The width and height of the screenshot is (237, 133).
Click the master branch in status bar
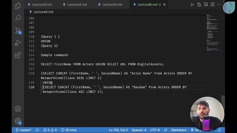(24, 130)
